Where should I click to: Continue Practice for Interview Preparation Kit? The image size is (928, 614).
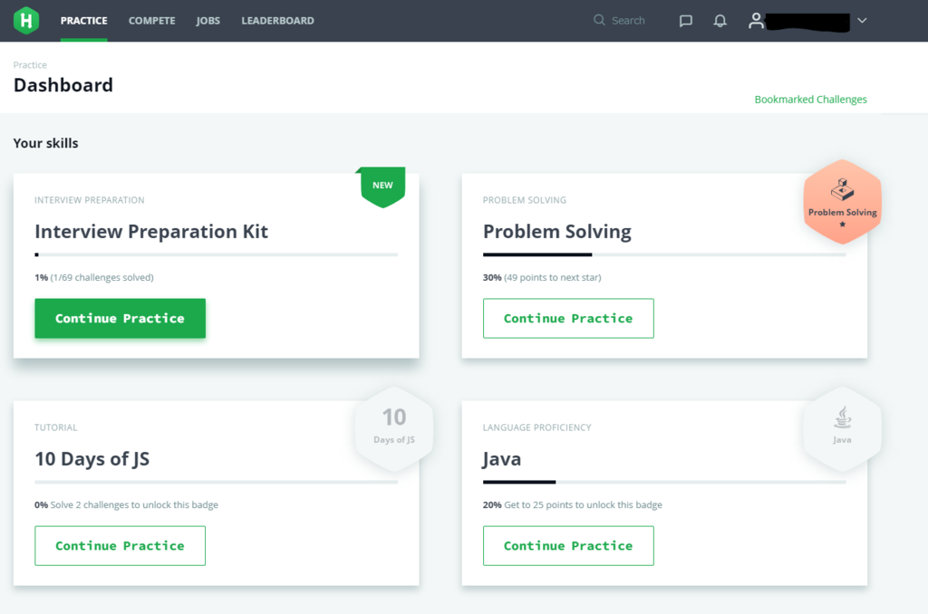pyautogui.click(x=121, y=318)
